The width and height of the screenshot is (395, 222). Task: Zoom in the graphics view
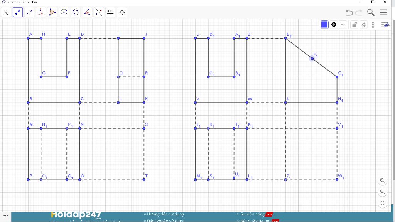[382, 180]
